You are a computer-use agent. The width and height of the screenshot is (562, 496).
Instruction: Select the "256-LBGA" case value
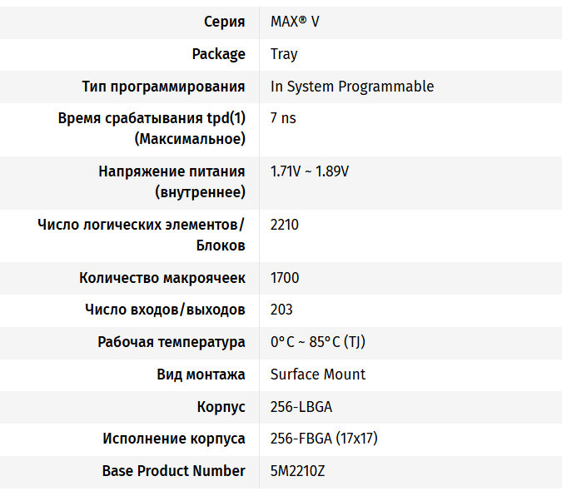click(301, 407)
